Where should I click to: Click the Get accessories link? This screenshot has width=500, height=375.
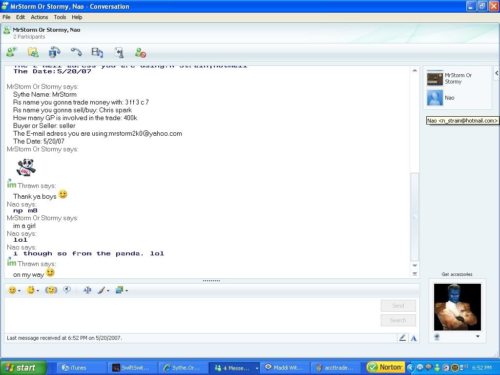tap(457, 274)
